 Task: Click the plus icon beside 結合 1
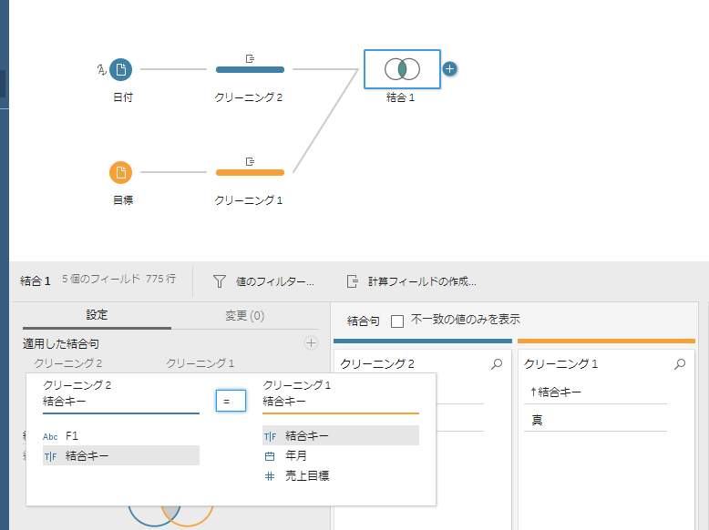(449, 69)
